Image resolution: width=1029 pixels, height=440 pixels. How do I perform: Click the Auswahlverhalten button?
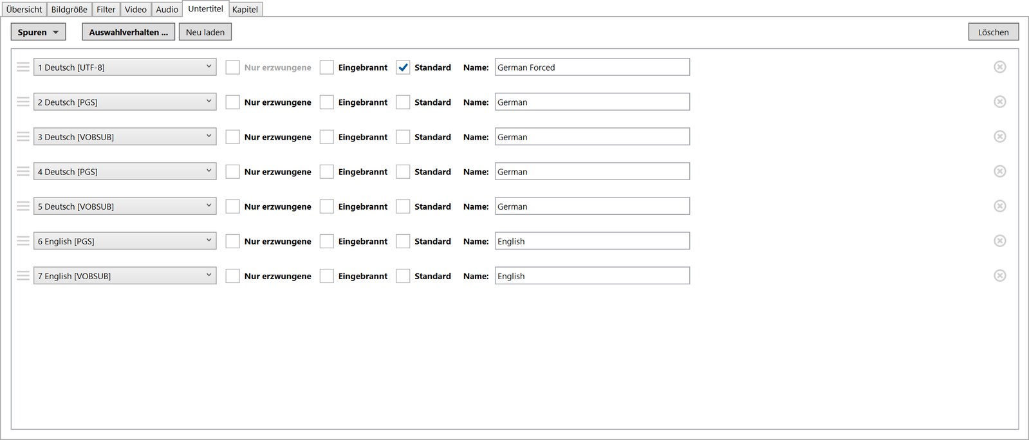(128, 32)
